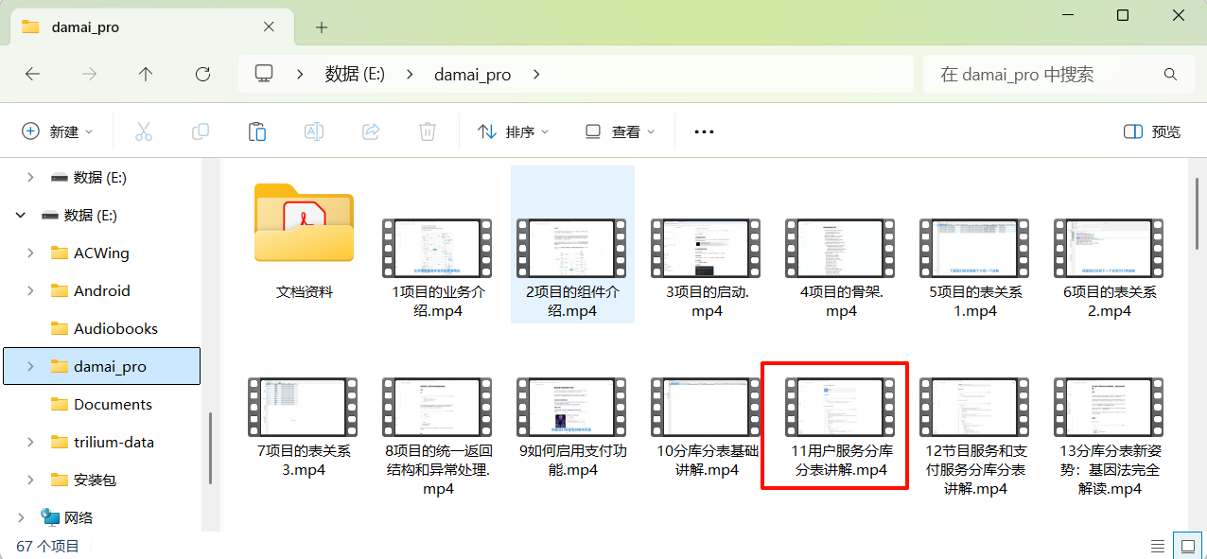The width and height of the screenshot is (1207, 559).
Task: Click the 67 个项目 status text
Action: (x=48, y=546)
